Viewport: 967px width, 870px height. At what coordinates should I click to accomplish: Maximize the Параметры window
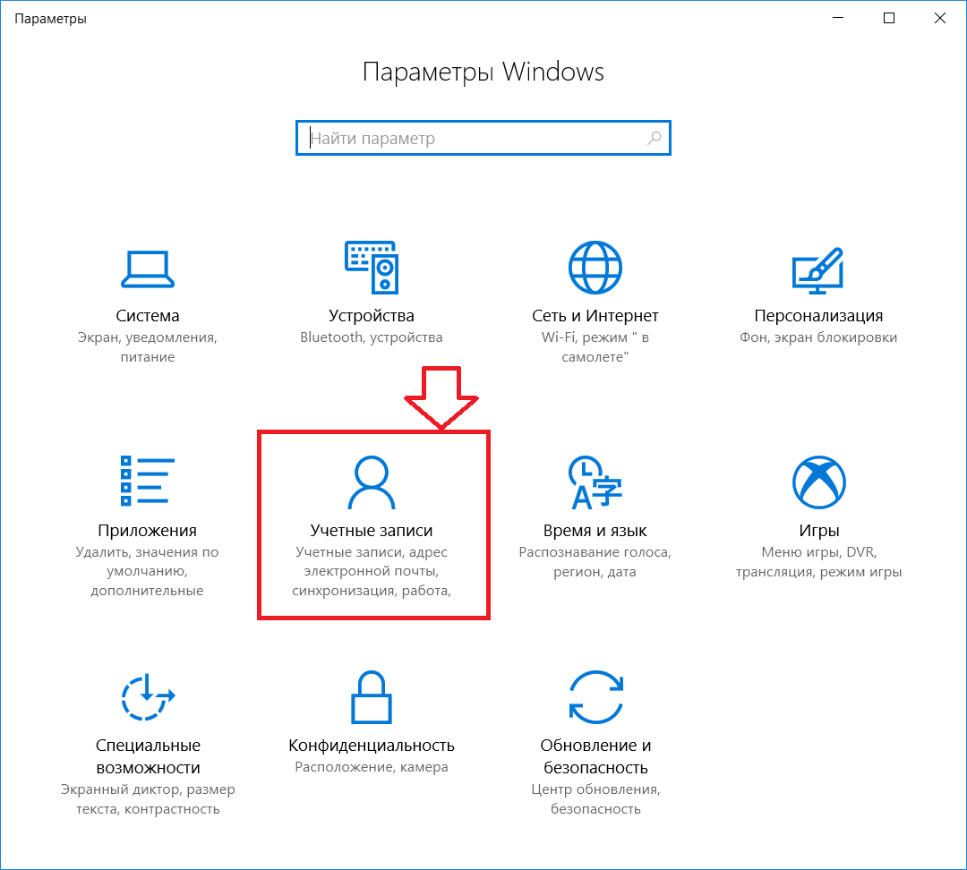(x=889, y=18)
